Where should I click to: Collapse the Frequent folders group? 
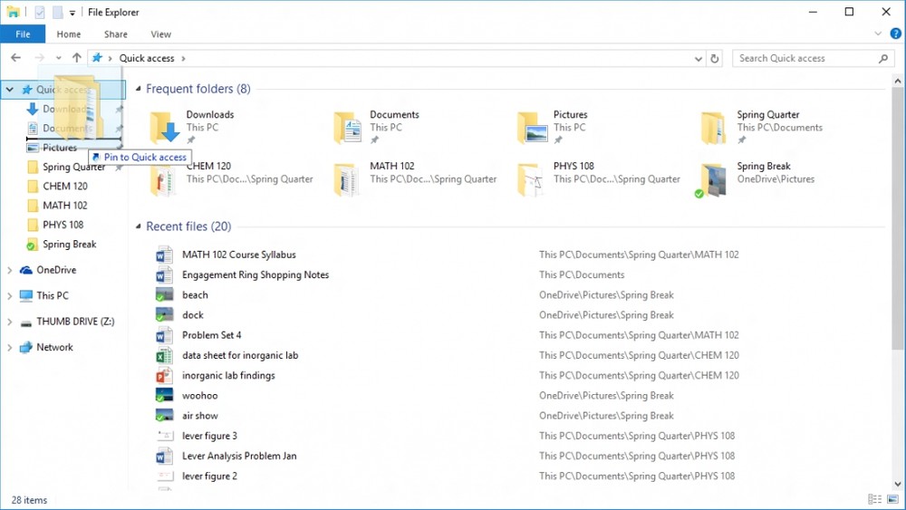tap(139, 89)
